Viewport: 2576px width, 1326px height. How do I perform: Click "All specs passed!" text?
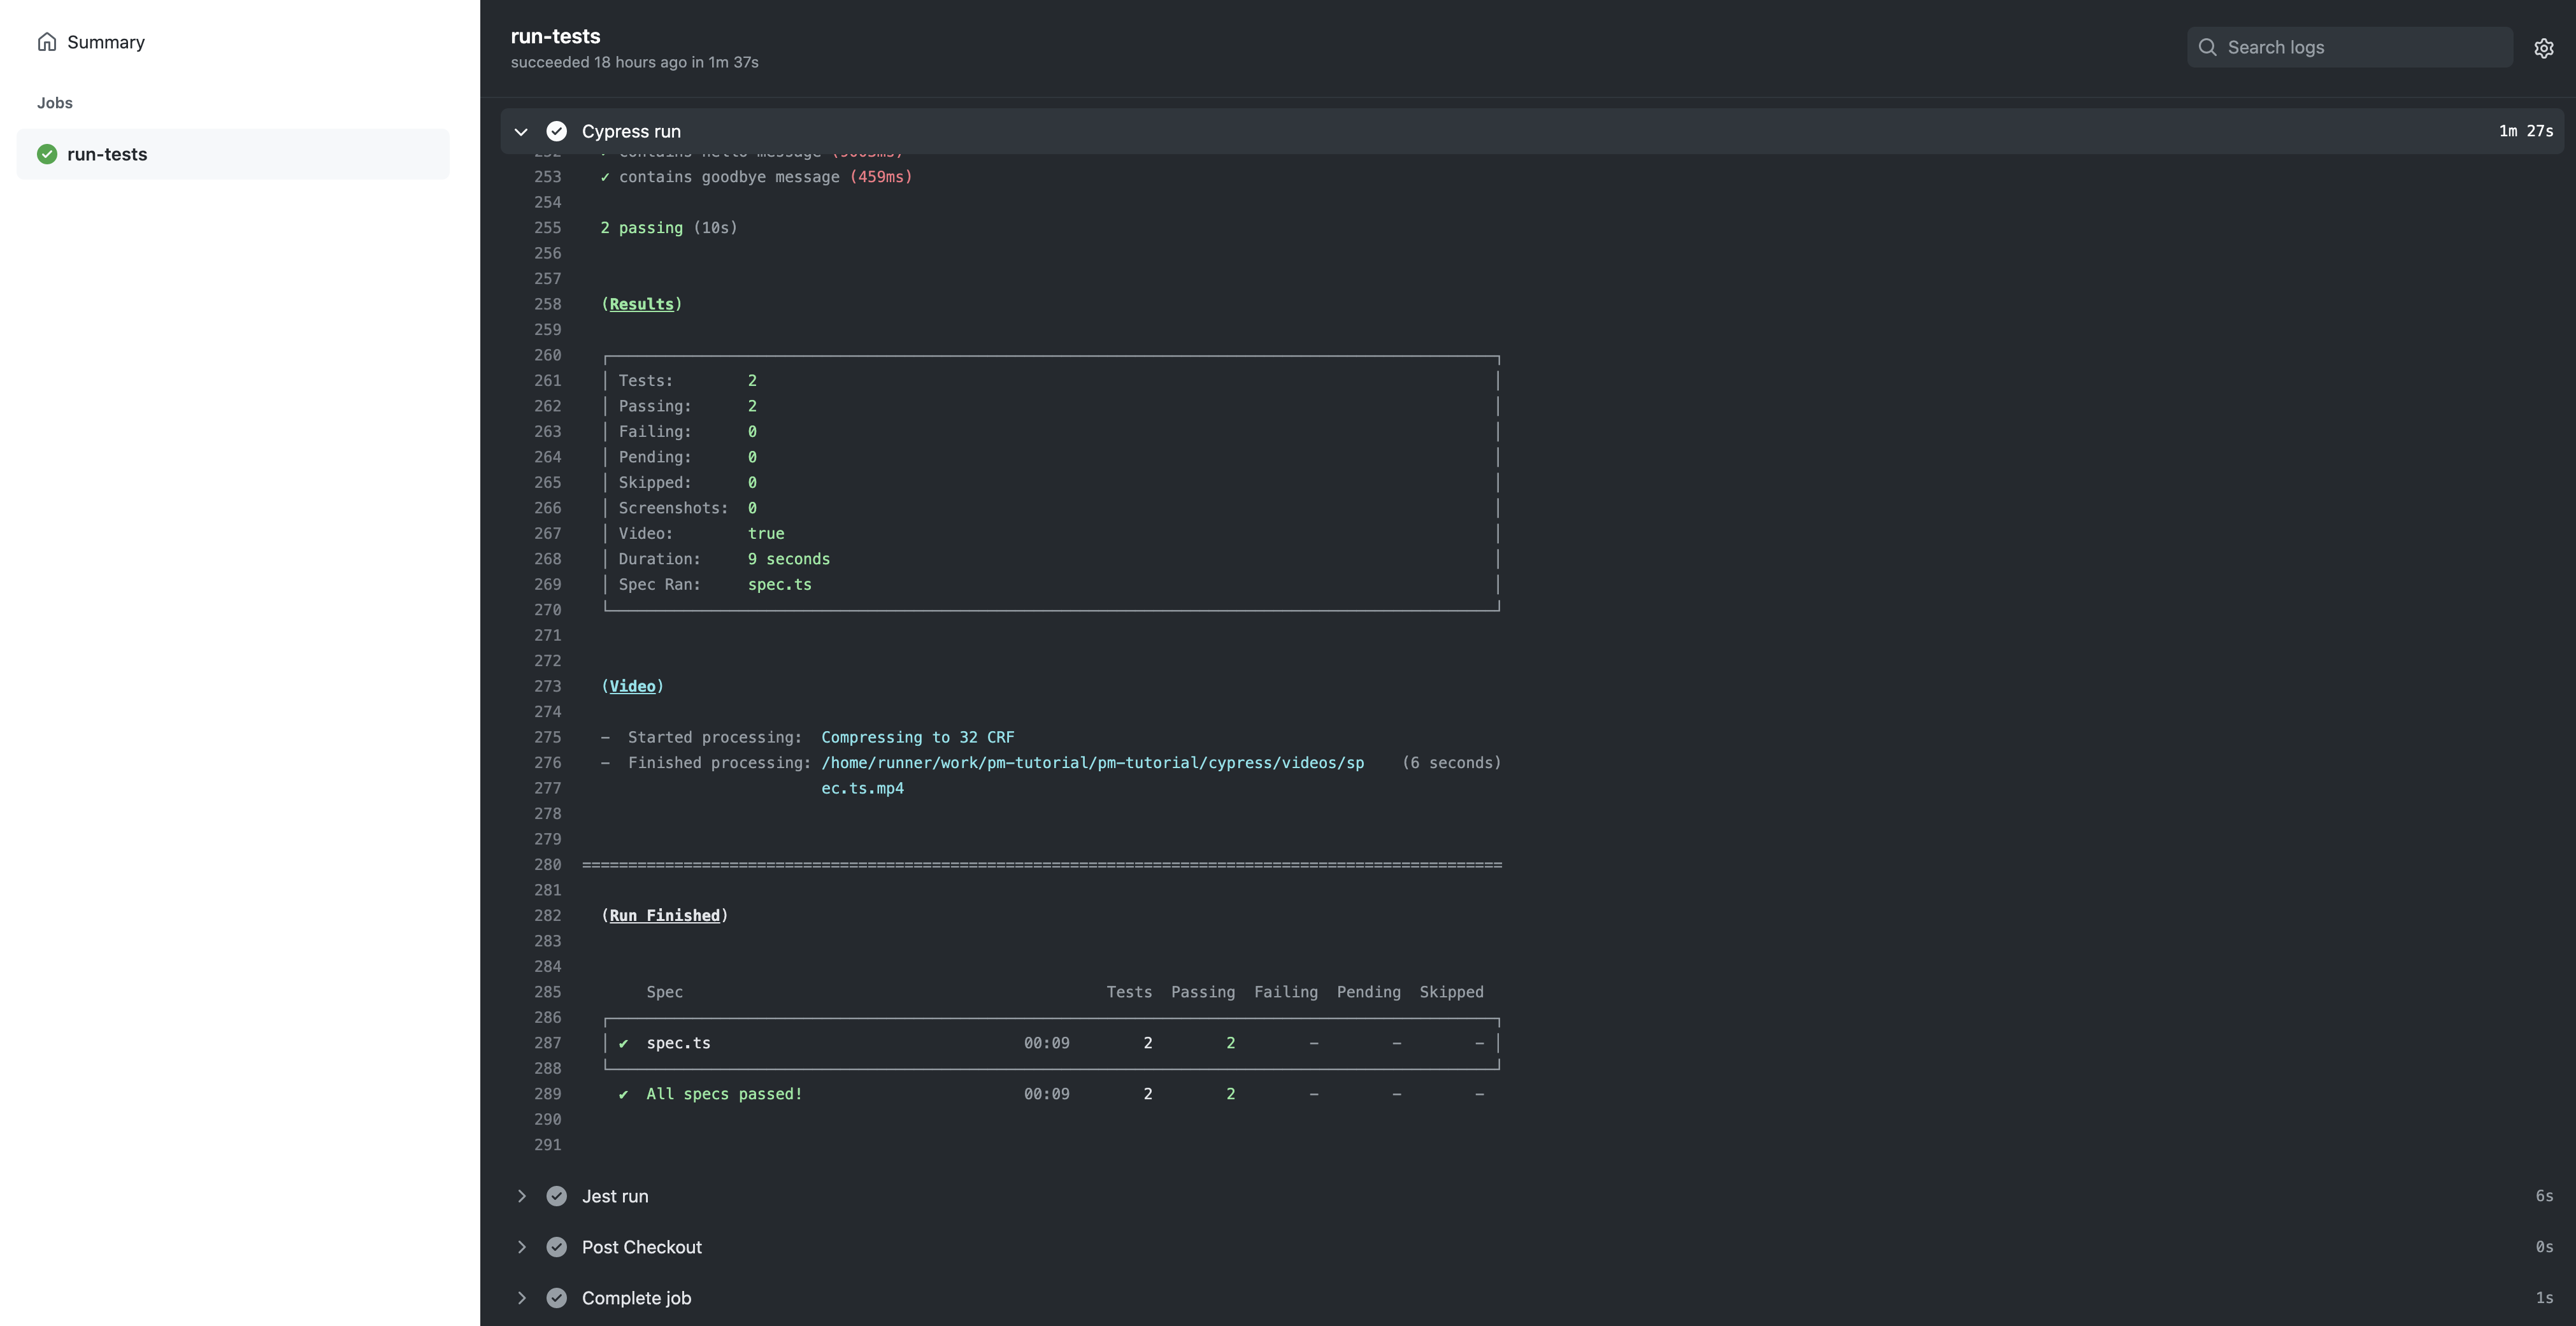(x=724, y=1094)
